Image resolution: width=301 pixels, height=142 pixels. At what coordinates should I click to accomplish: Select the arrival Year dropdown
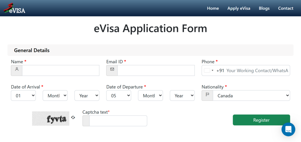click(x=87, y=96)
